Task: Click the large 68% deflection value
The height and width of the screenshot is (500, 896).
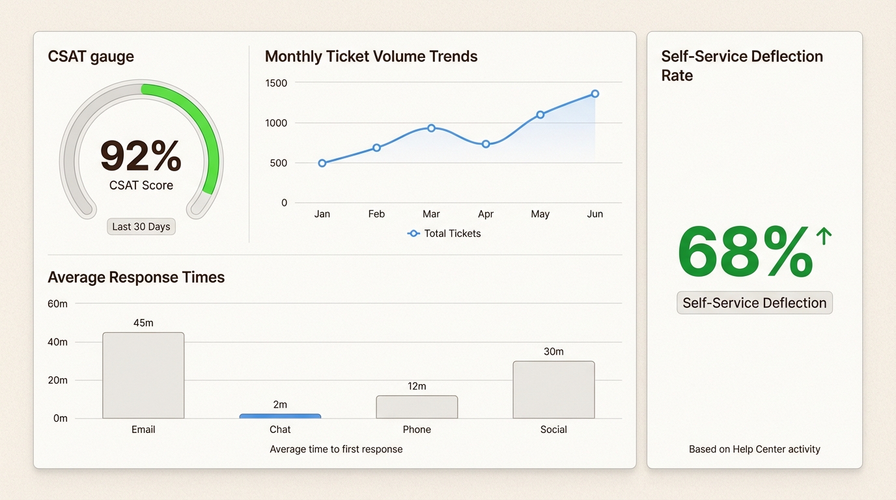Action: [746, 253]
